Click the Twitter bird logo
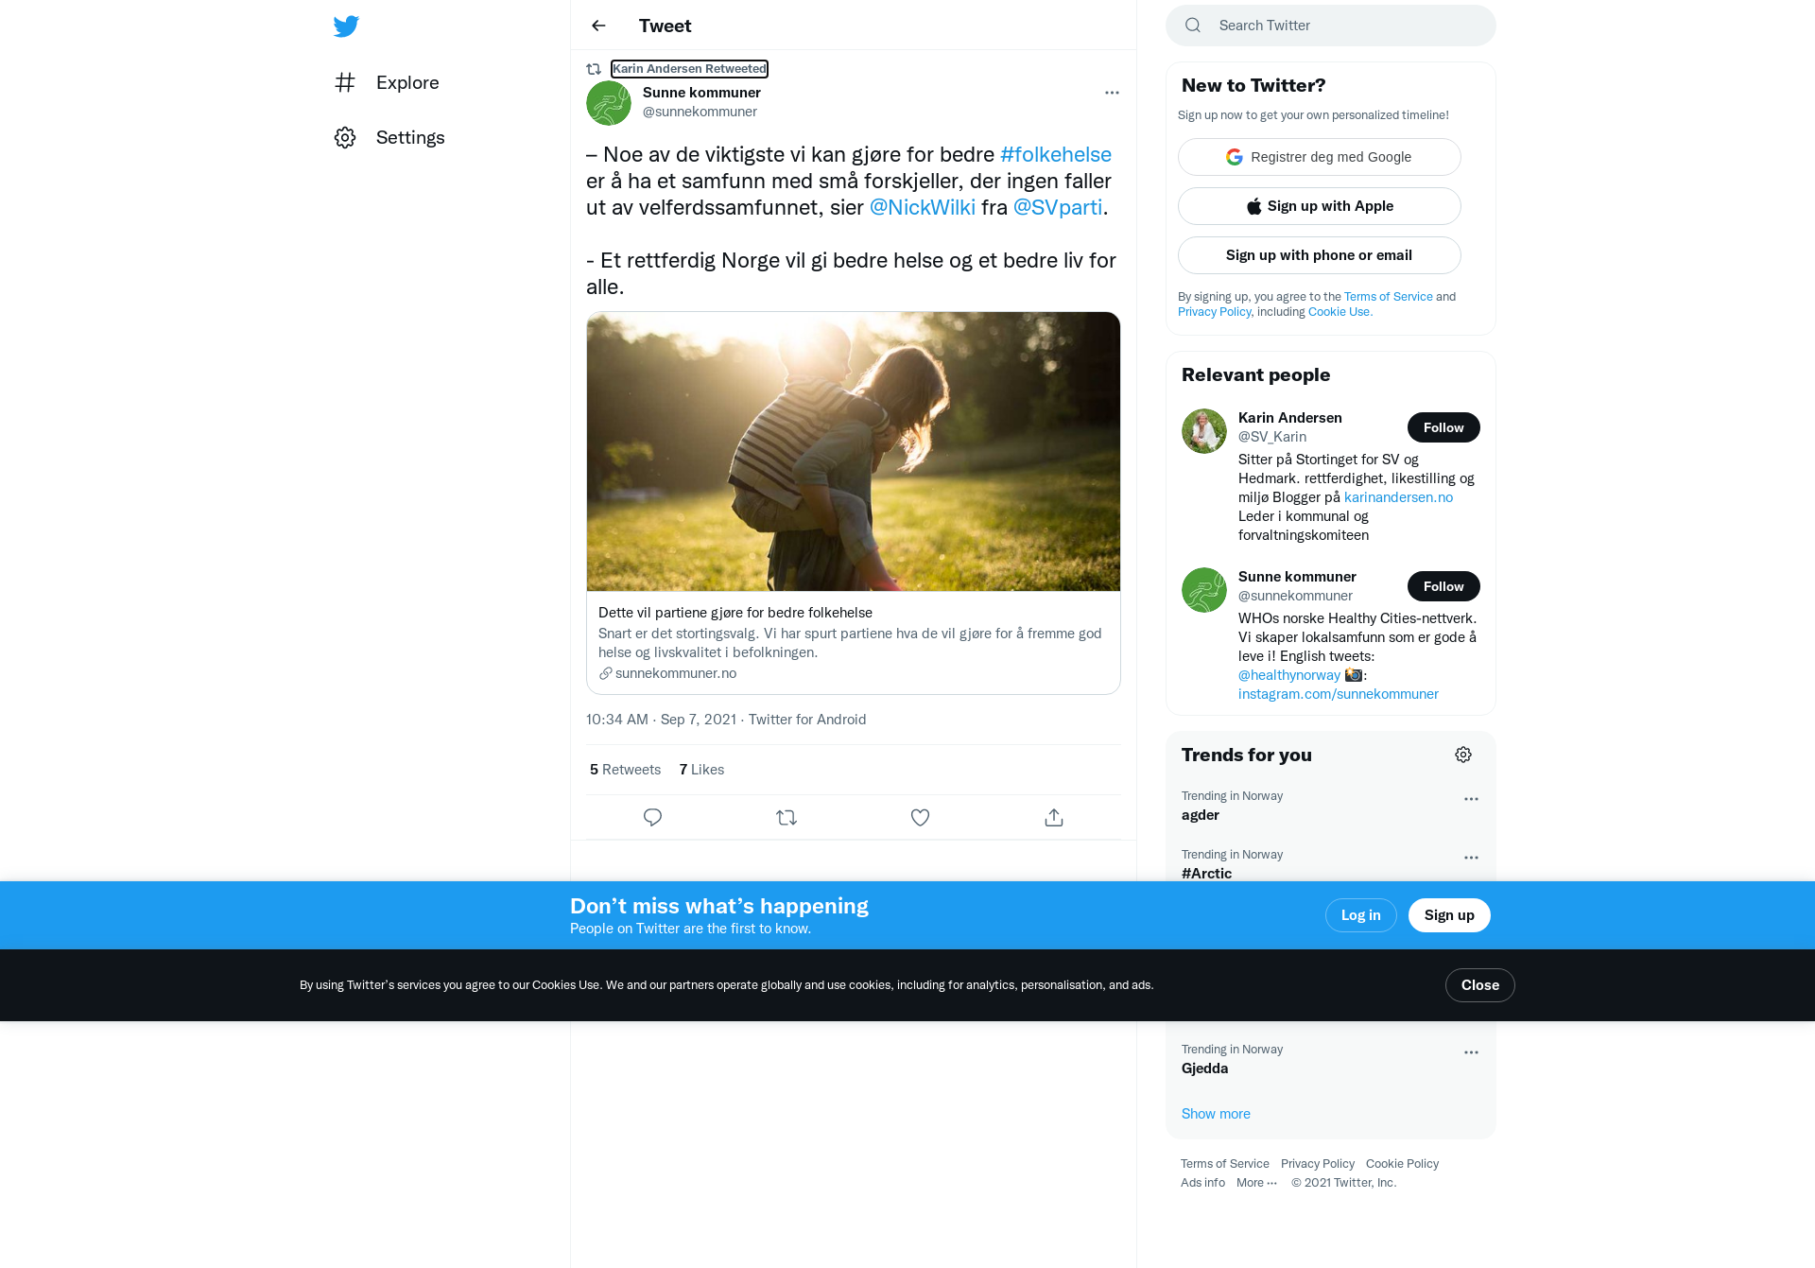Screen dimensions: 1815x1268 click(x=346, y=26)
